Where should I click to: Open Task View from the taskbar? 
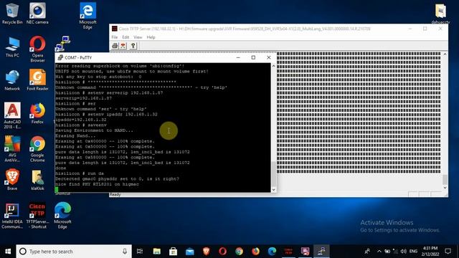coord(140,252)
